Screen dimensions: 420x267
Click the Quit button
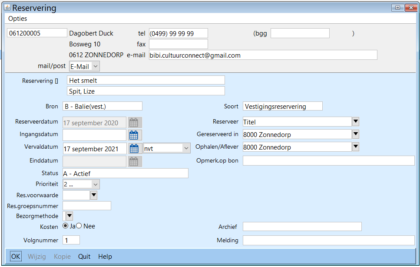84,257
